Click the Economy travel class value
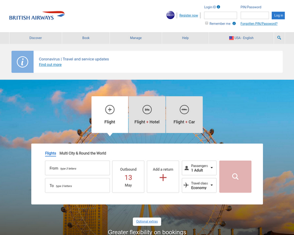This screenshot has width=294, height=235. (199, 188)
